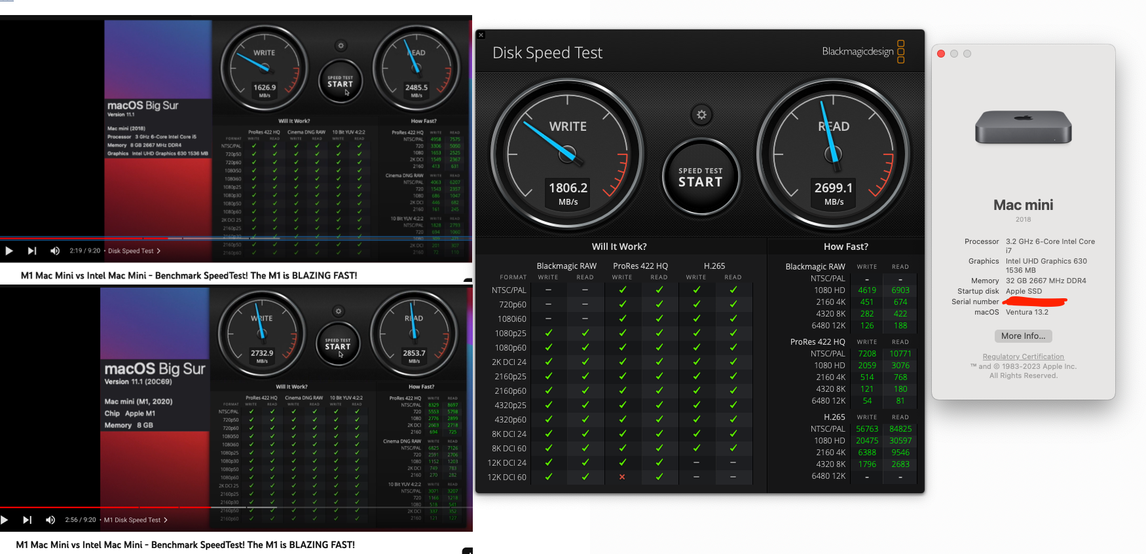Image resolution: width=1146 pixels, height=554 pixels.
Task: Click the 'Ventura 13.2' macOS version text
Action: point(1027,312)
